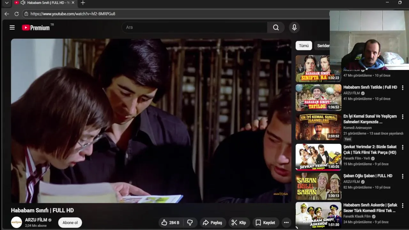Open more actions ellipsis under video
The height and width of the screenshot is (230, 409).
coord(286,223)
